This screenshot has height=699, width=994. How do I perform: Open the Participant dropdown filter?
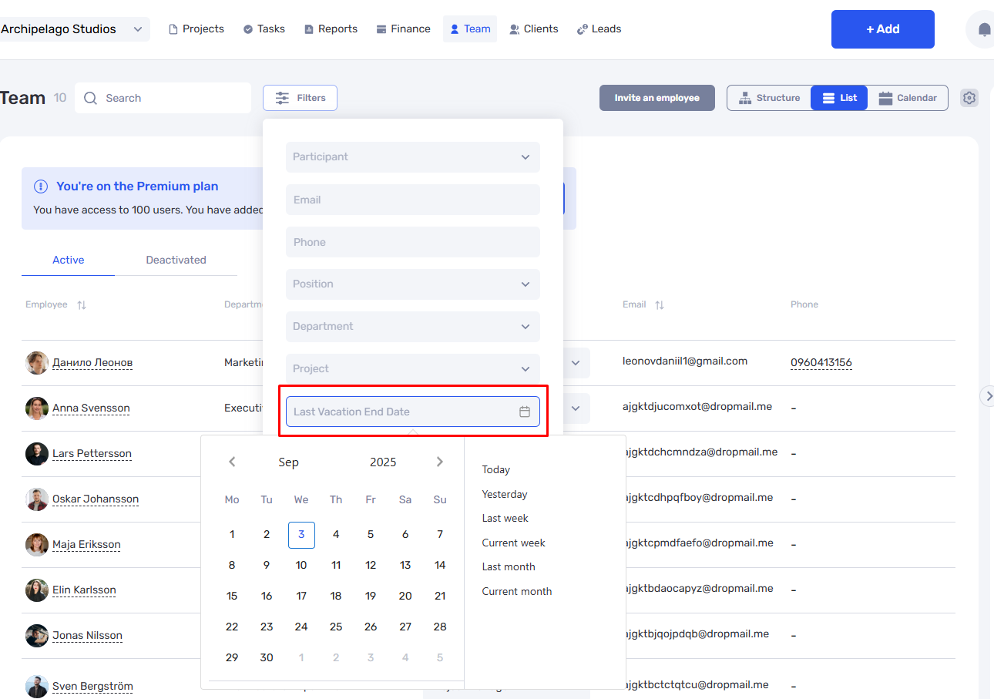click(413, 157)
